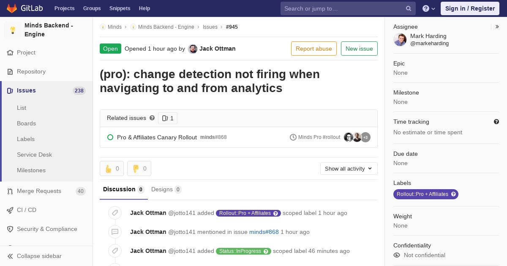Click the Time tracking help icon
This screenshot has height=266, width=507.
(x=496, y=122)
